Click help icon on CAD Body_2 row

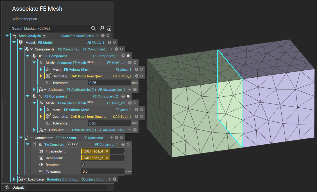tap(137, 116)
